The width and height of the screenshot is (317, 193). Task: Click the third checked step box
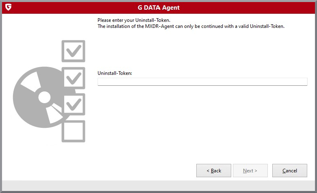click(73, 104)
